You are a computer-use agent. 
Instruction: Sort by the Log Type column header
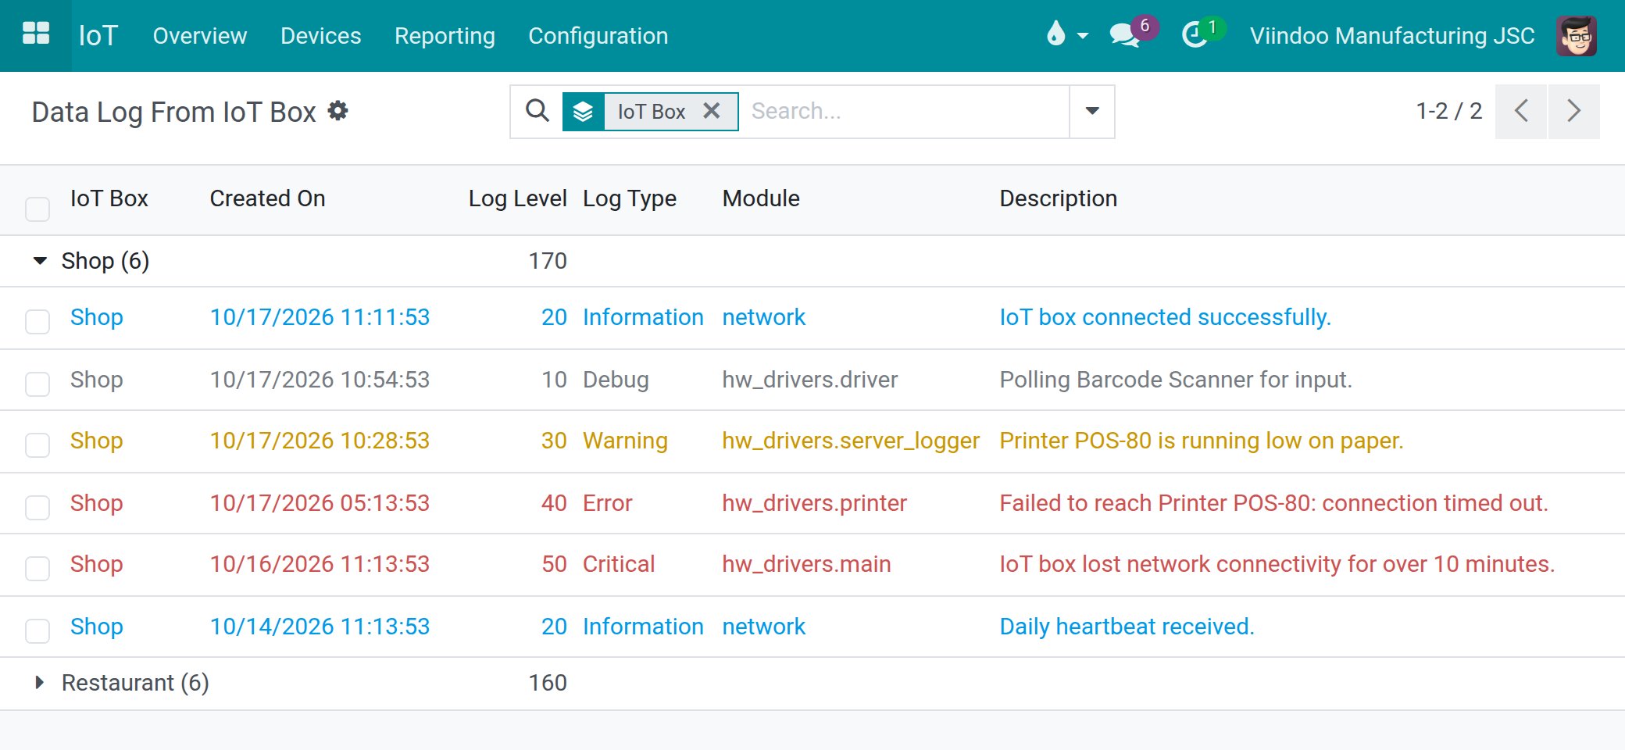tap(630, 198)
